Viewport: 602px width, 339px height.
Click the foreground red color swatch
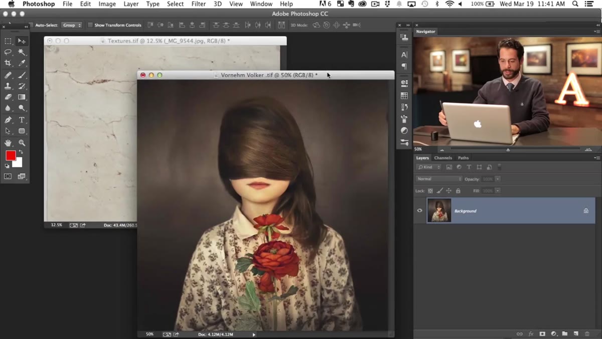click(11, 155)
